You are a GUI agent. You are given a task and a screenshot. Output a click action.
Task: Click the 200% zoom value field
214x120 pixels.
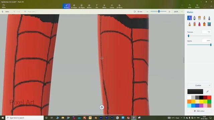pos(176,12)
